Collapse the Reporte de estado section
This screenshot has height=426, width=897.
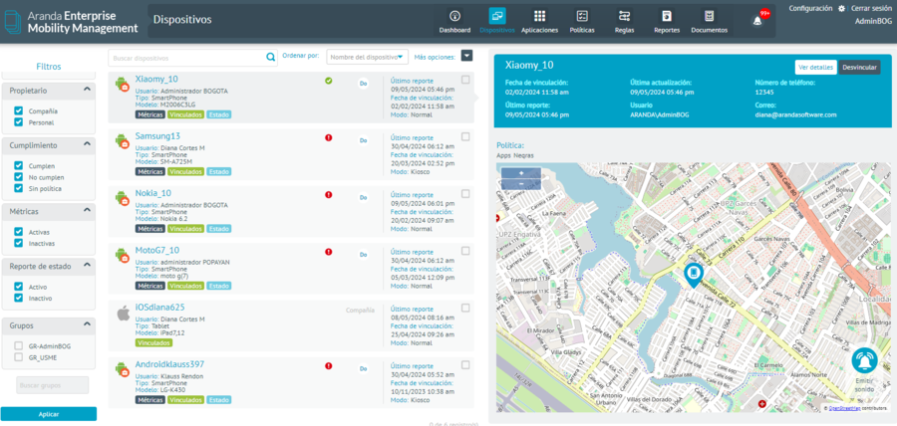tap(87, 265)
